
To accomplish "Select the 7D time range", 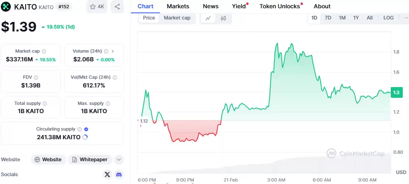I will pyautogui.click(x=328, y=18).
